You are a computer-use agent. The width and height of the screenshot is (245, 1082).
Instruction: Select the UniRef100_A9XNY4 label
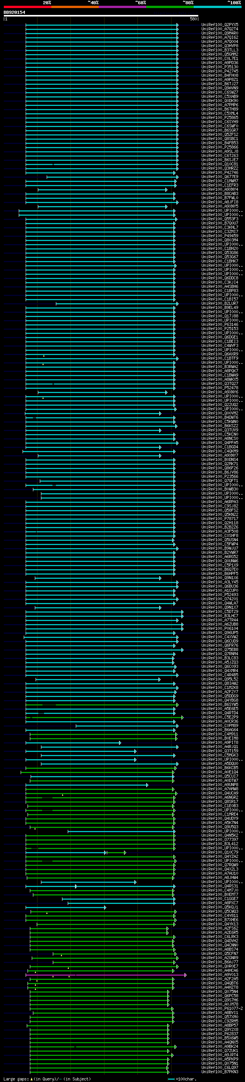[x=219, y=190]
